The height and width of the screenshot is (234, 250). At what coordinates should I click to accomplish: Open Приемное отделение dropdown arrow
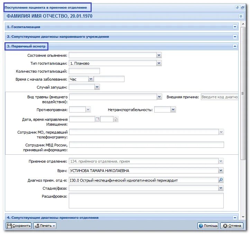pyautogui.click(x=221, y=161)
